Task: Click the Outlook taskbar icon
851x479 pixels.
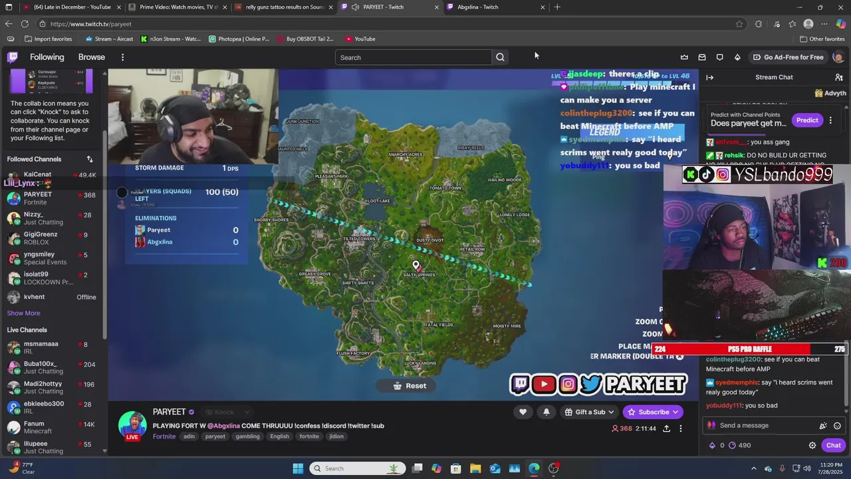Action: coord(495,468)
